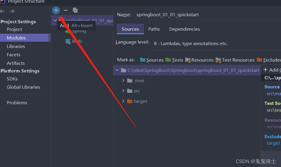This screenshot has height=167, width=281.
Task: Collapse the springboot_01_01_quickstart module node
Action: [x=55, y=20]
